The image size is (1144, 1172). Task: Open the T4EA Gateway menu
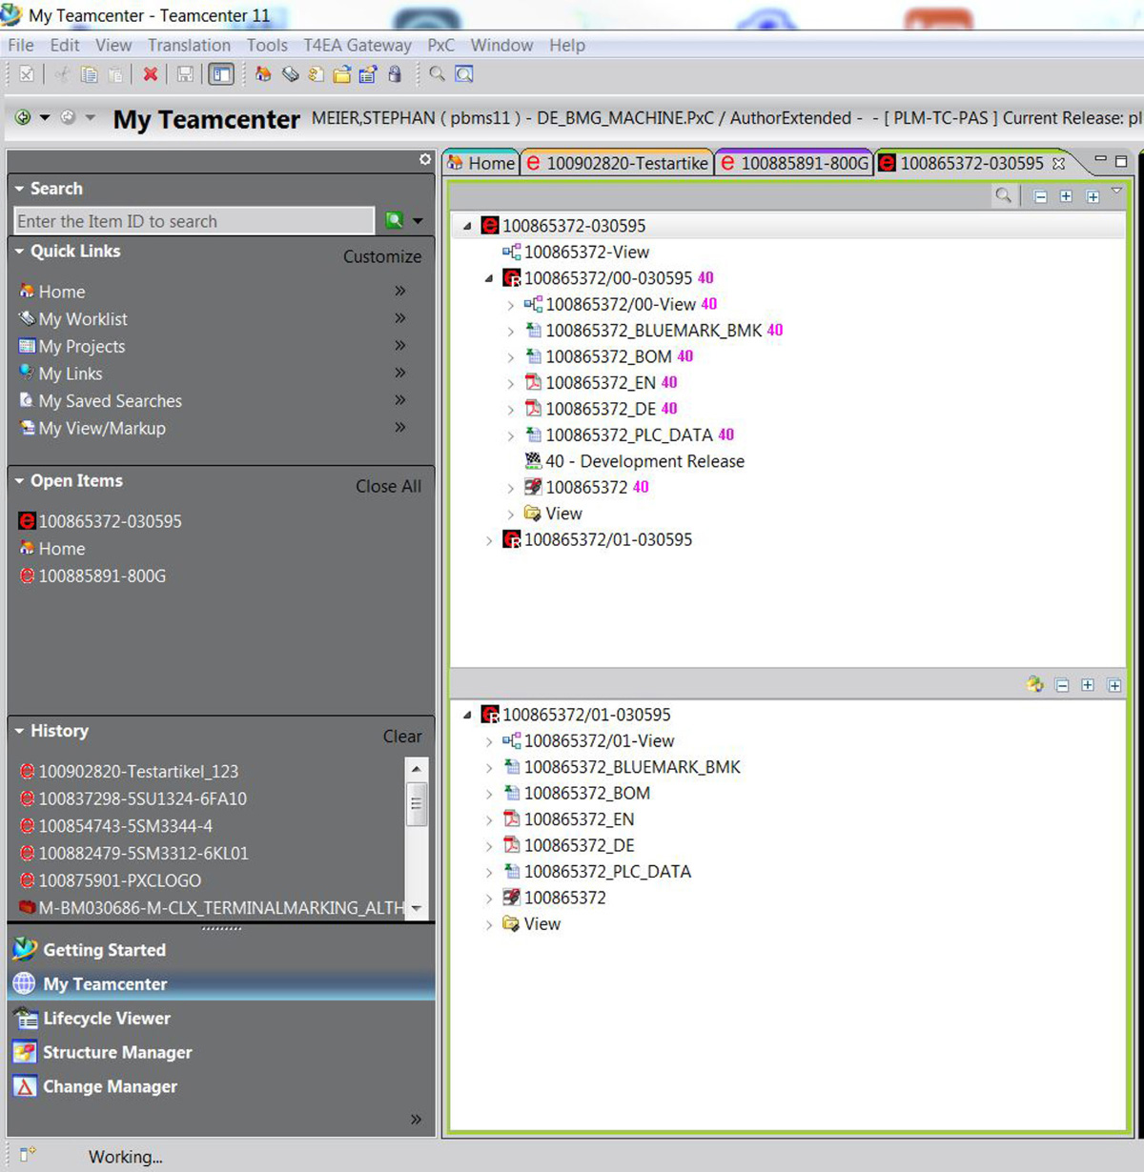click(x=357, y=45)
